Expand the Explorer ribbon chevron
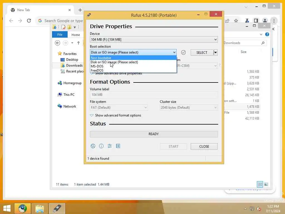 (261, 34)
